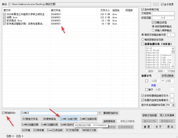Viewport: 178px width, 138px height.
Task: Click the 附加改动 text field with [tYMD]
Action: click(59, 113)
